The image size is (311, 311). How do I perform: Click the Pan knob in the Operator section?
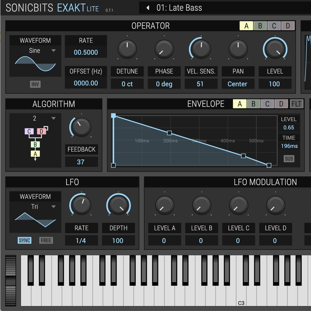(238, 49)
